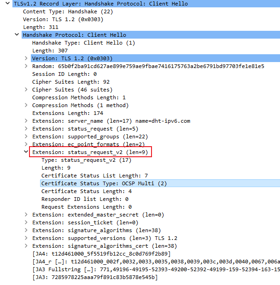Expand the Version: TLS 1.2 (0x0303) node under Handshake
Image resolution: width=280 pixels, height=285 pixels.
26,58
